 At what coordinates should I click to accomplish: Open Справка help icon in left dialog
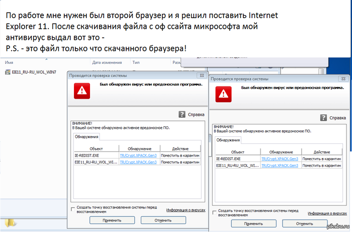pyautogui.click(x=182, y=114)
